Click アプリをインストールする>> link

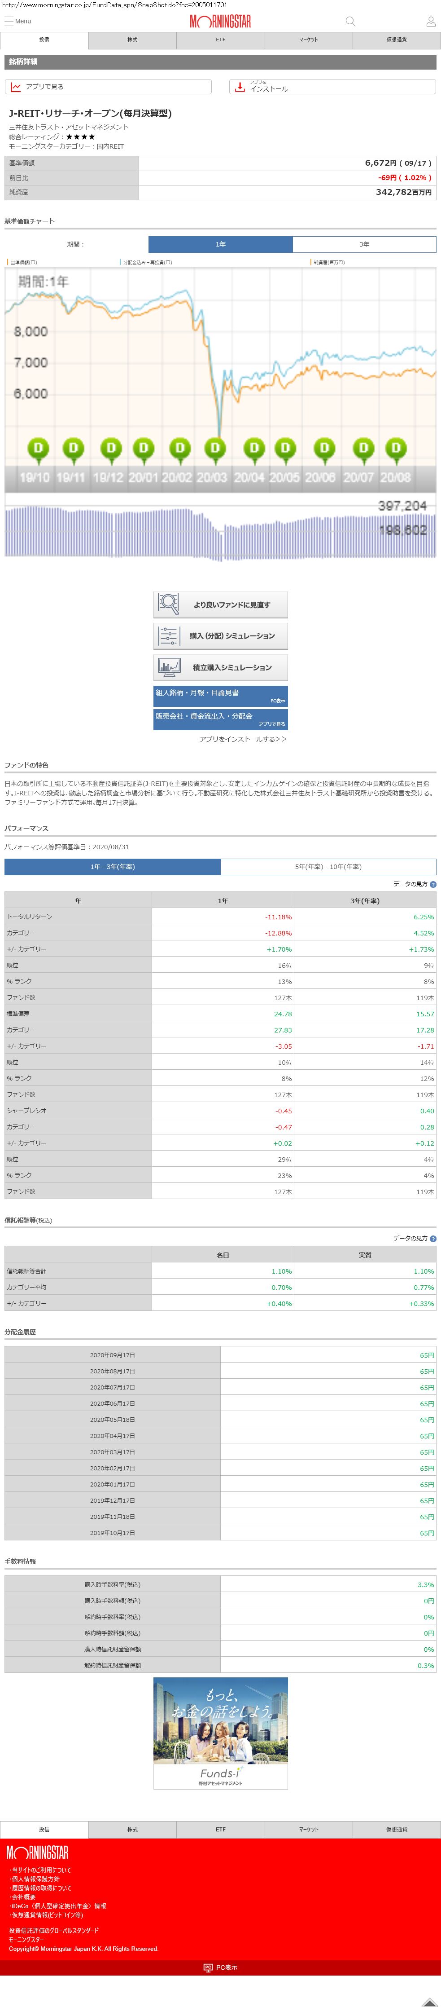coord(243,739)
